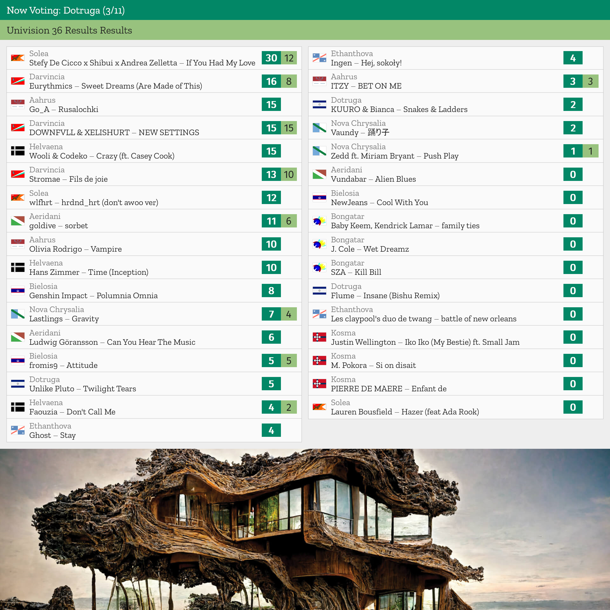Screen dimensions: 610x610
Task: Click the 0 score for Lauren Bousfield Hazer
Action: click(x=572, y=407)
